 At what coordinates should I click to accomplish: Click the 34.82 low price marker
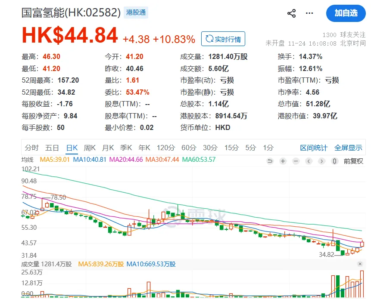(x=326, y=255)
